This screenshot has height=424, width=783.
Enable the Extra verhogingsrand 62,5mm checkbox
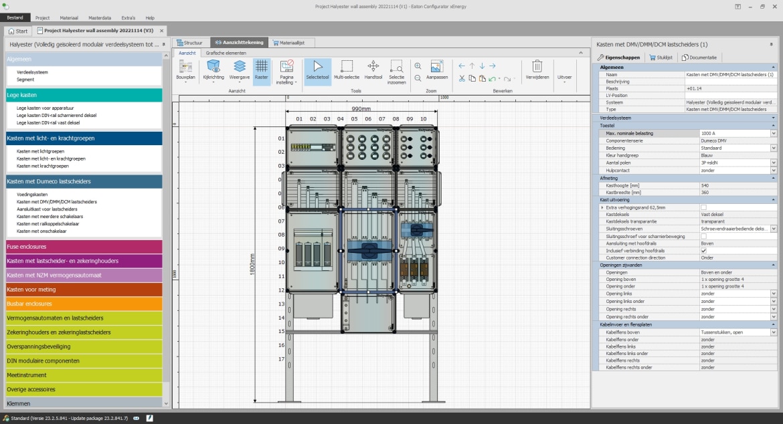coord(703,207)
